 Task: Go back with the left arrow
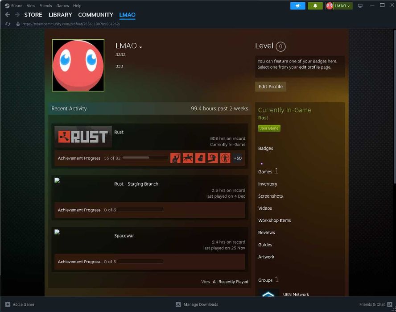(8, 15)
